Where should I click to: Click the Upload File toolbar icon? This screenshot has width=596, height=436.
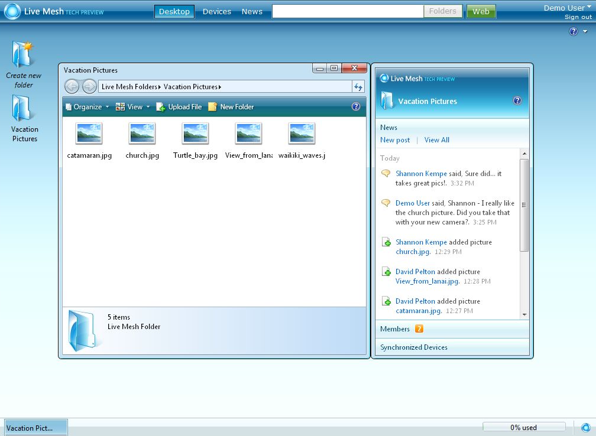(161, 107)
